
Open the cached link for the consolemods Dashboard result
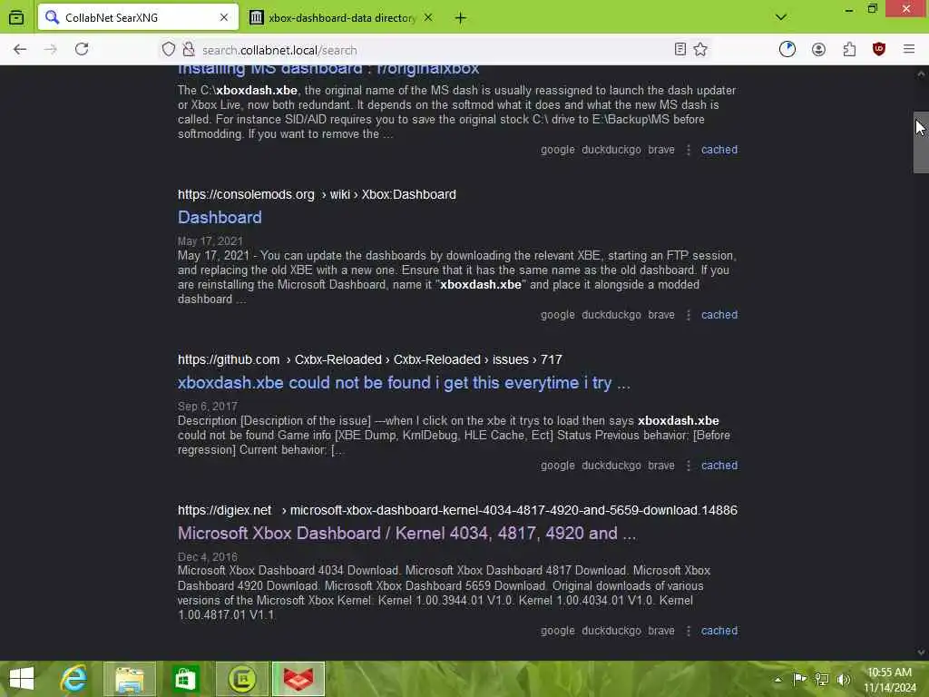719,315
